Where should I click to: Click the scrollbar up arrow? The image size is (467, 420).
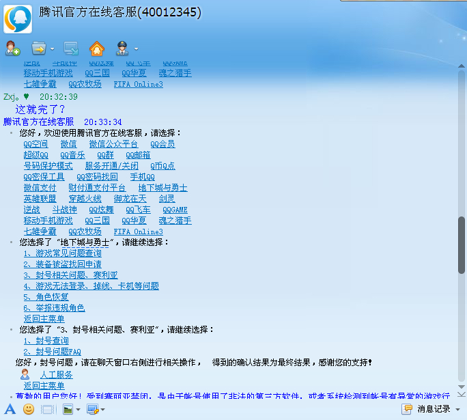click(462, 66)
